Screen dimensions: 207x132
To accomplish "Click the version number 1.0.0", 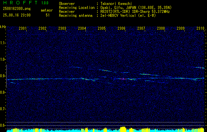I will click(x=45, y=3).
